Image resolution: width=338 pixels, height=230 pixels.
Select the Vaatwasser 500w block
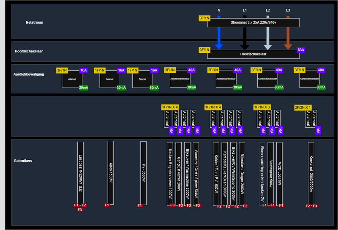click(271, 174)
